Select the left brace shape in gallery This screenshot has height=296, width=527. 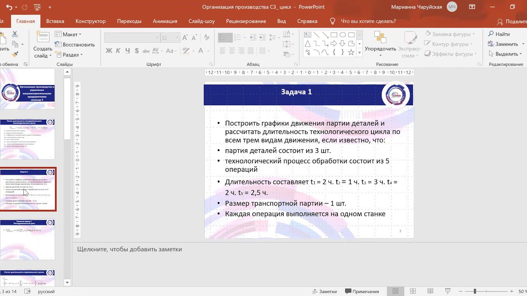tap(334, 52)
